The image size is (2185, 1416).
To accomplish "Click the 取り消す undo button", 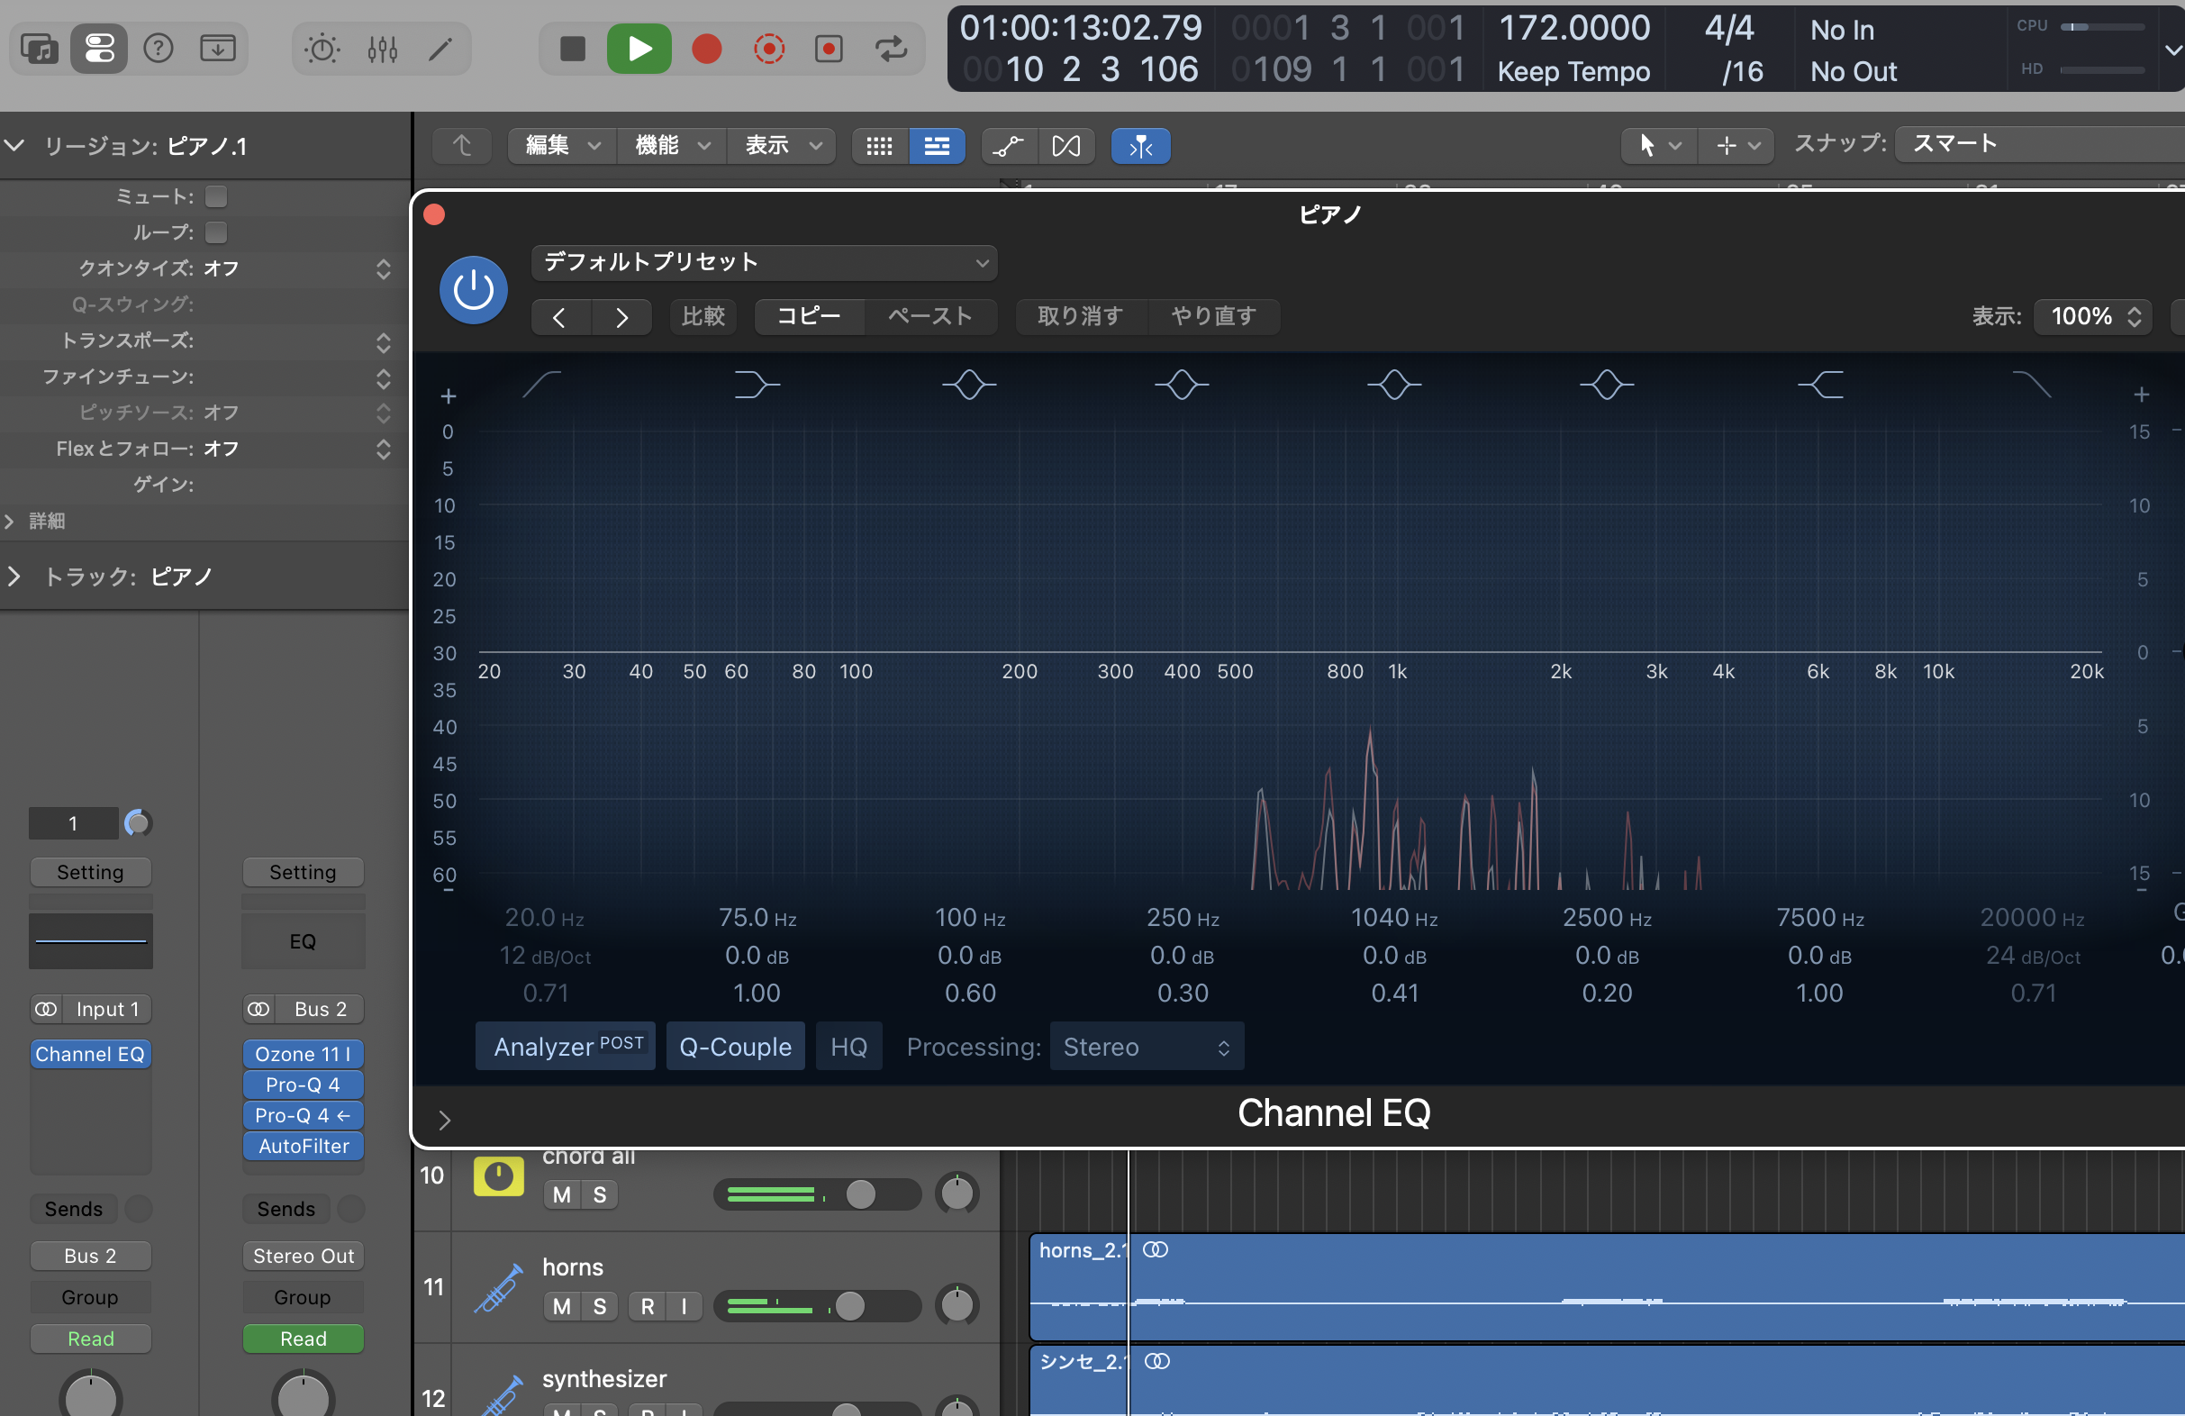I will tap(1081, 316).
